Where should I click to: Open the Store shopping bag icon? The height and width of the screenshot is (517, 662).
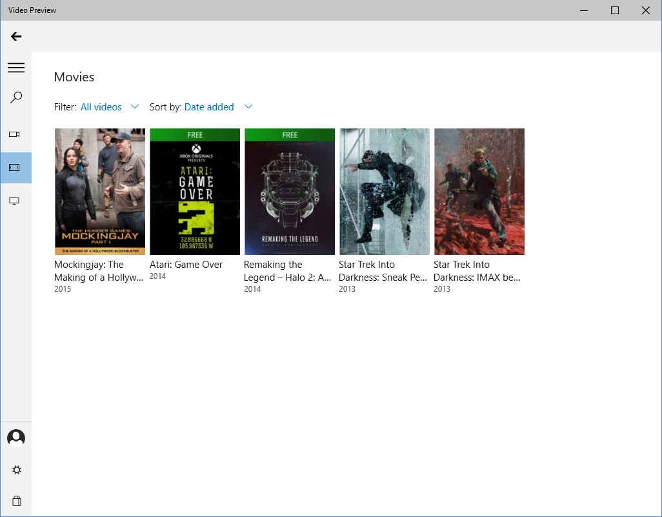pyautogui.click(x=17, y=501)
